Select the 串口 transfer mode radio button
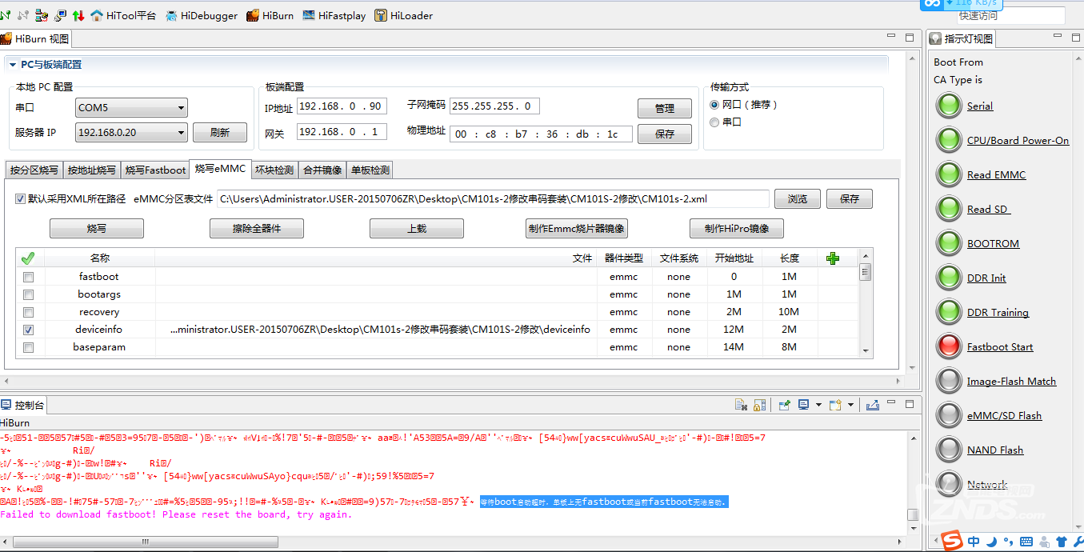 (714, 122)
